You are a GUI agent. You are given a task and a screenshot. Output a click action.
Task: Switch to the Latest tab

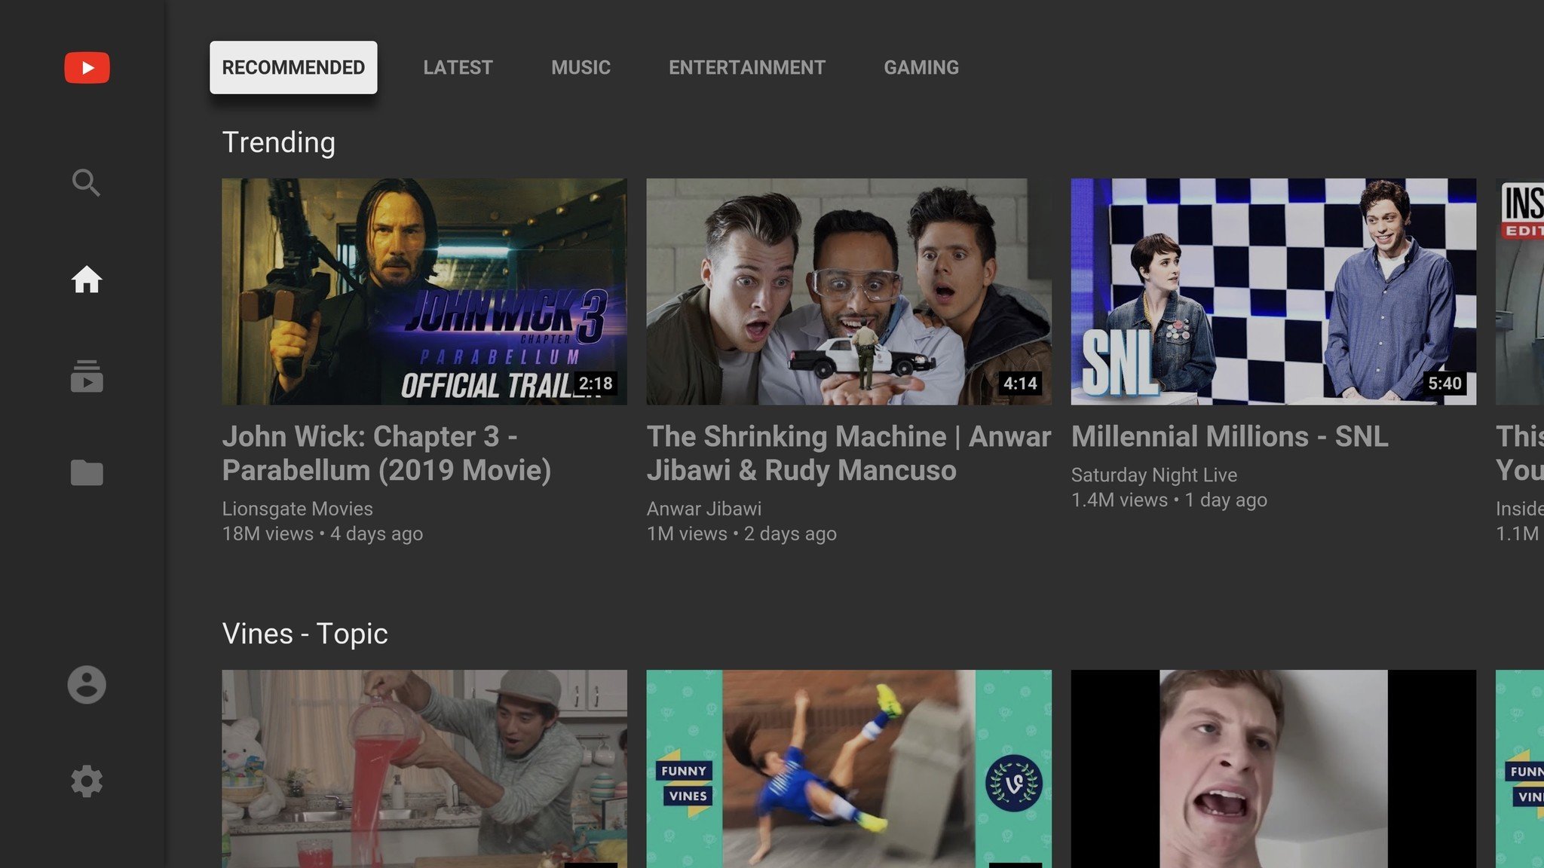458,68
